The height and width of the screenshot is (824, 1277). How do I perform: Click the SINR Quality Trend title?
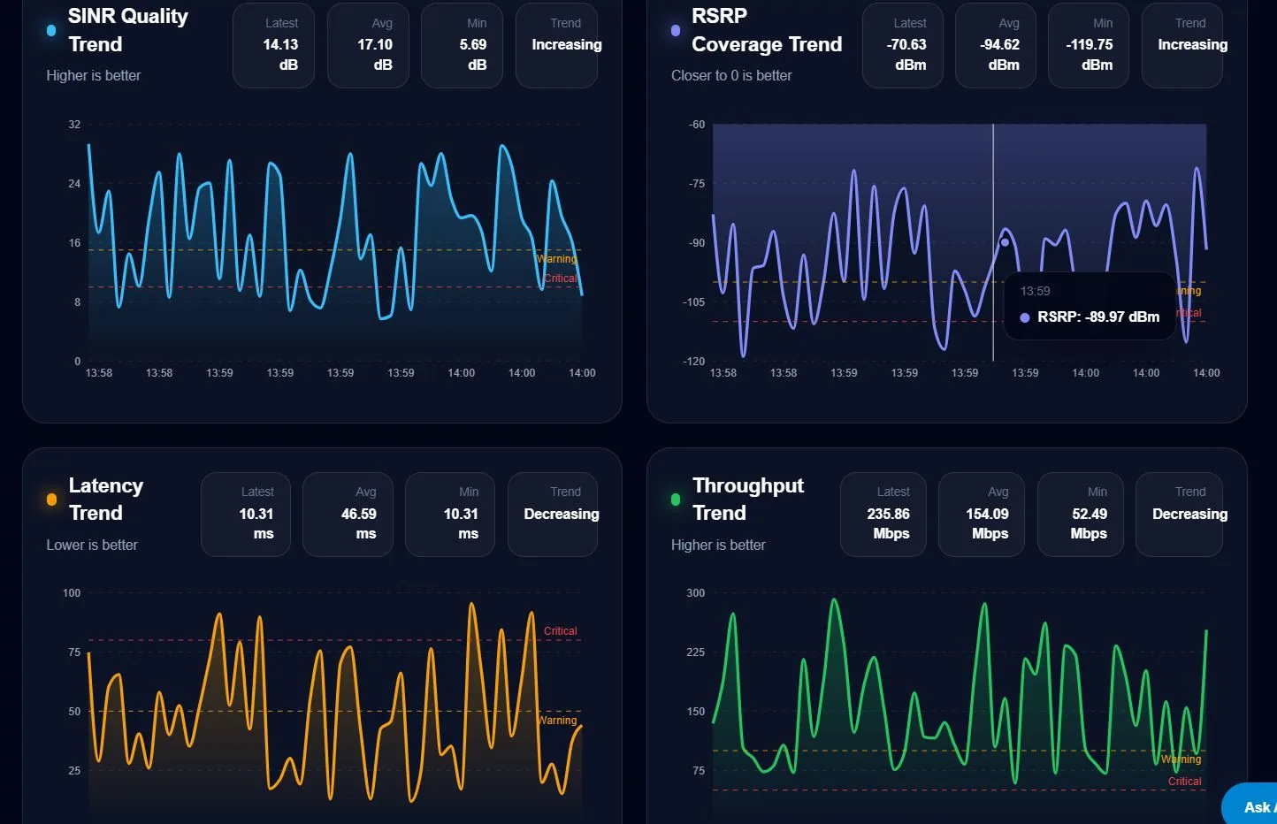click(128, 30)
